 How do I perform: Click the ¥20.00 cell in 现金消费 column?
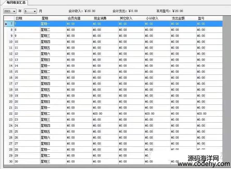(105, 114)
